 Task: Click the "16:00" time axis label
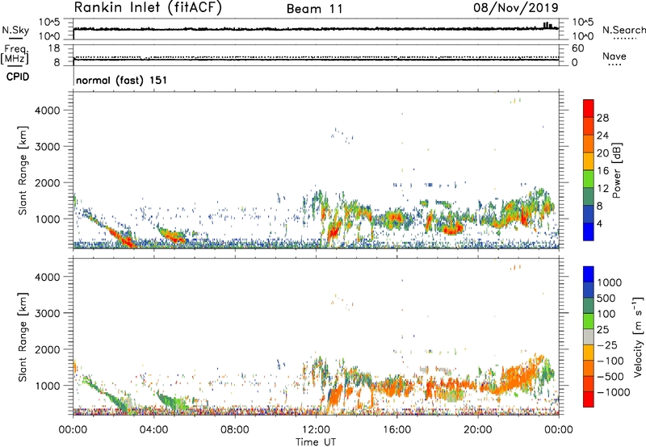[396, 430]
